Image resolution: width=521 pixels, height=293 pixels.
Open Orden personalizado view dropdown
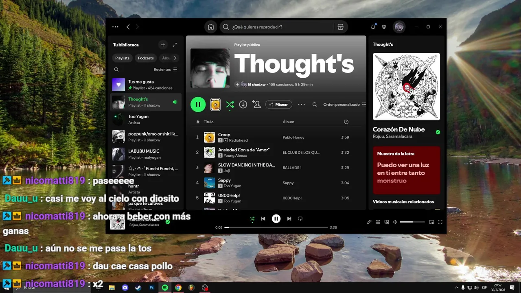345,105
